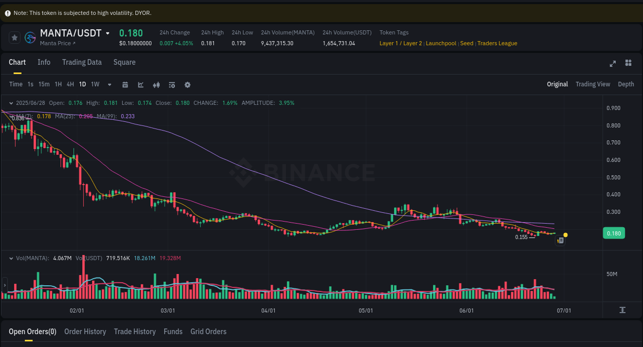
Task: Open the indicators list icon
Action: (x=171, y=84)
